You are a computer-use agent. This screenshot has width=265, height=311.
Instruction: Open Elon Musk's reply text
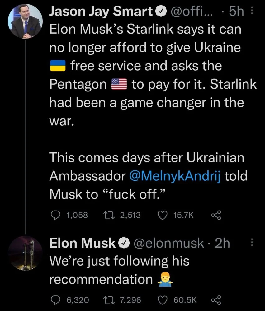coord(120,270)
